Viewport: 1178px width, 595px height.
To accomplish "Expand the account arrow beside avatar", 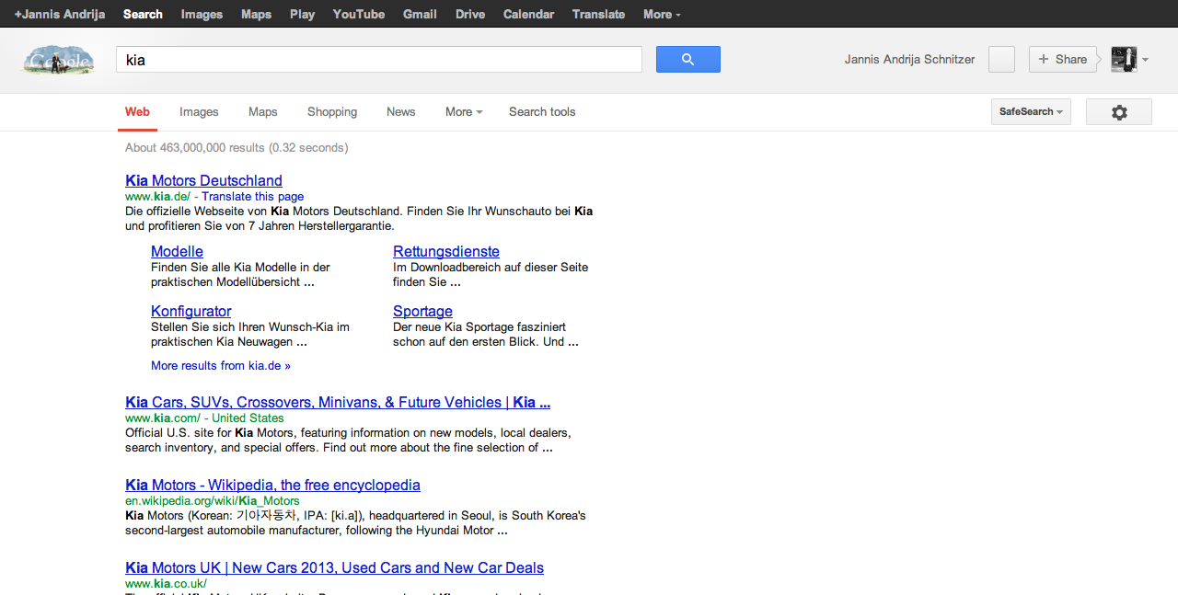I will (1146, 60).
